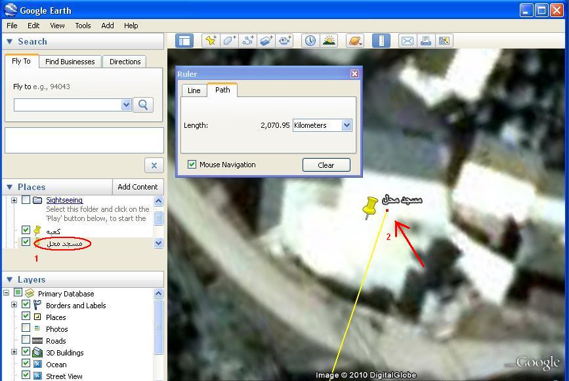This screenshot has height=381, width=569.
Task: Toggle the Sightseeing folder checkbox
Action: 26,200
